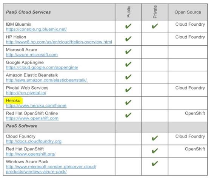211x178 pixels.
Task: Click the highlighted Heroku name
Action: pos(13,101)
